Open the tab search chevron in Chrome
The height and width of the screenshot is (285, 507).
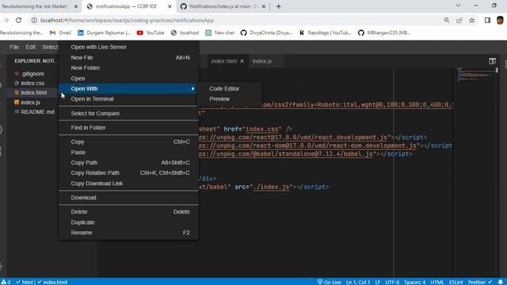point(458,6)
